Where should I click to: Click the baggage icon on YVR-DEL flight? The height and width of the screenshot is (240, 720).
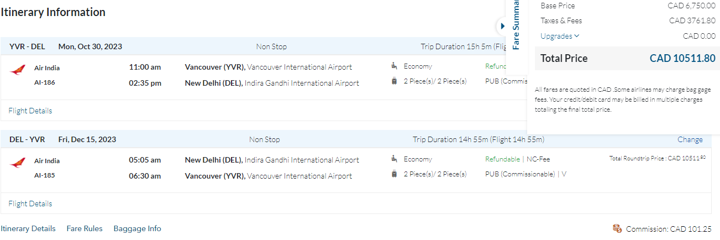pos(394,81)
